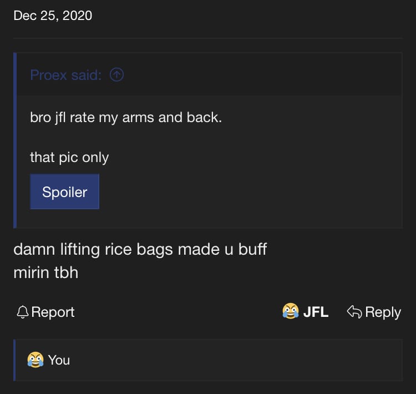Click the laughing emoji next to JFL
416x394 pixels.
[x=290, y=312]
